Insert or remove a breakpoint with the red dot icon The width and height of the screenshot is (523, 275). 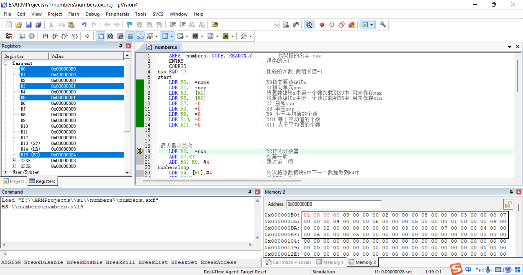tap(322, 25)
